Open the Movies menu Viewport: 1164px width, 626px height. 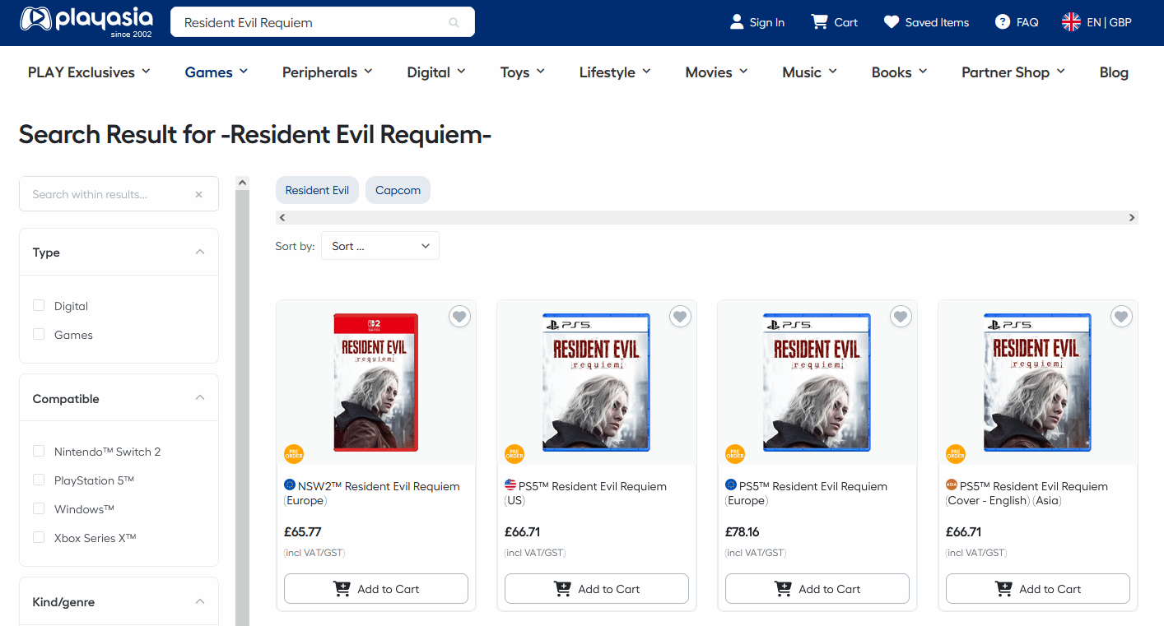tap(716, 72)
